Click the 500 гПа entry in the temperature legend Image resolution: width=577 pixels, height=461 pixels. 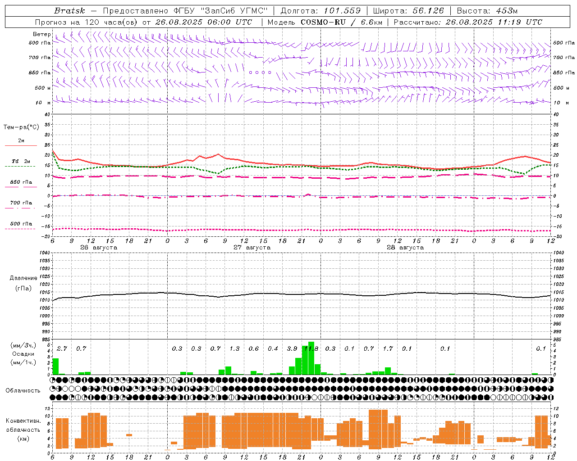pyautogui.click(x=21, y=224)
